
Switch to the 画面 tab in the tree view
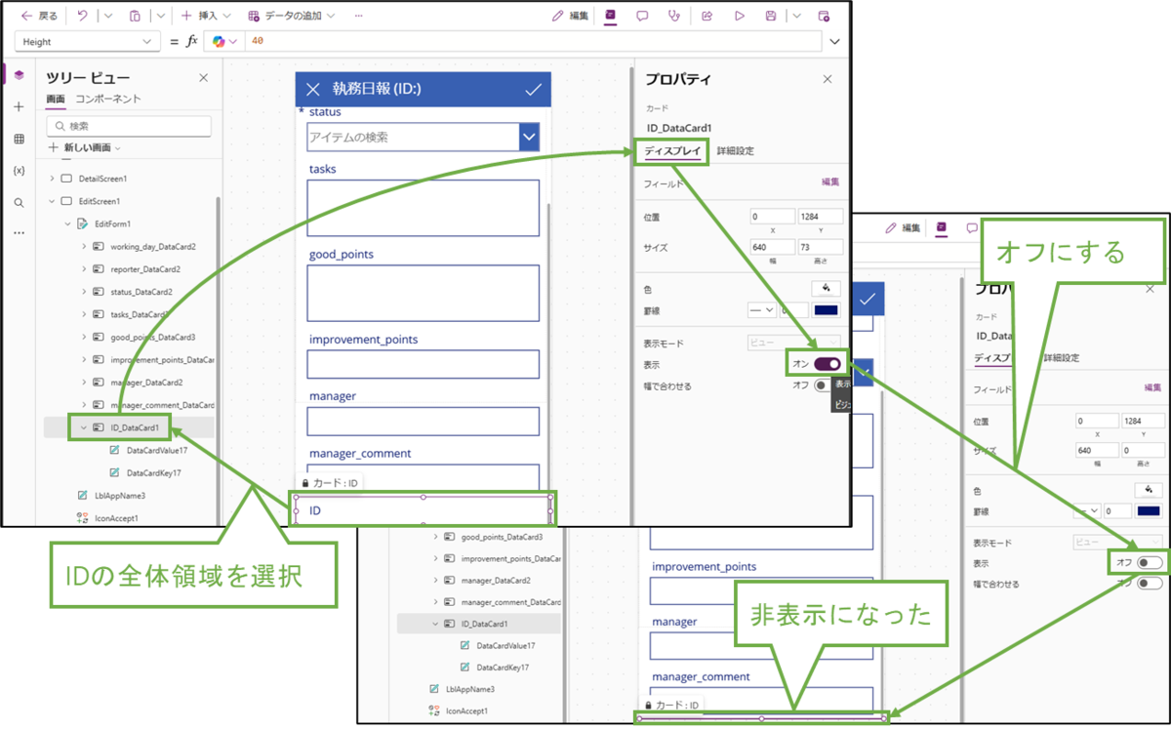[x=56, y=99]
